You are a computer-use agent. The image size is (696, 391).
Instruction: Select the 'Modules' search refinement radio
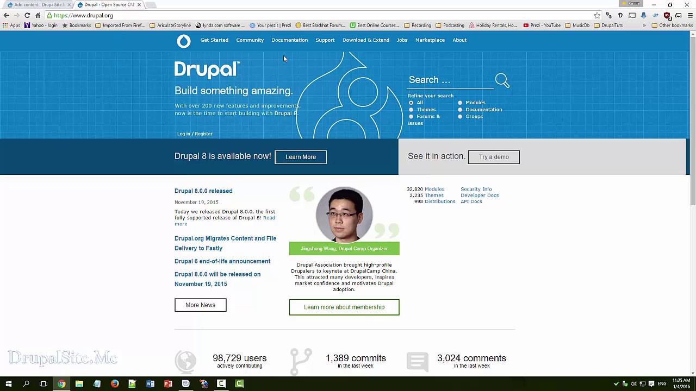tap(460, 103)
